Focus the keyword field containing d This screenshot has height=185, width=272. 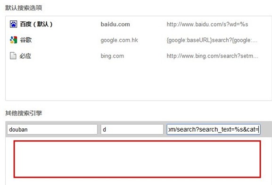[132, 129]
